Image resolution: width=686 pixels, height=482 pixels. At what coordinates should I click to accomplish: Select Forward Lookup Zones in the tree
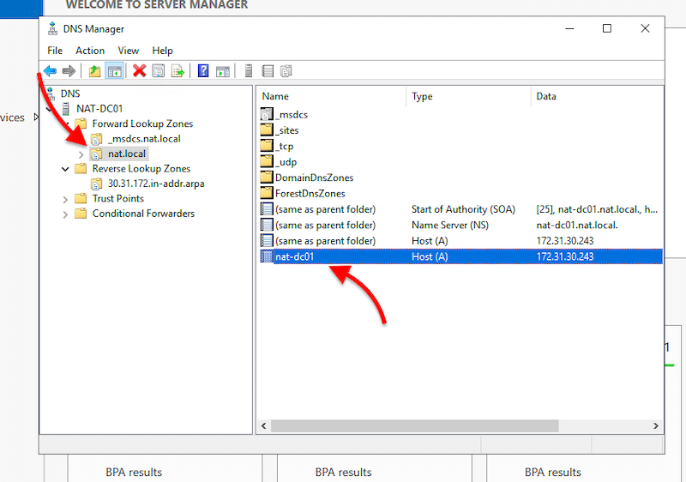click(142, 124)
